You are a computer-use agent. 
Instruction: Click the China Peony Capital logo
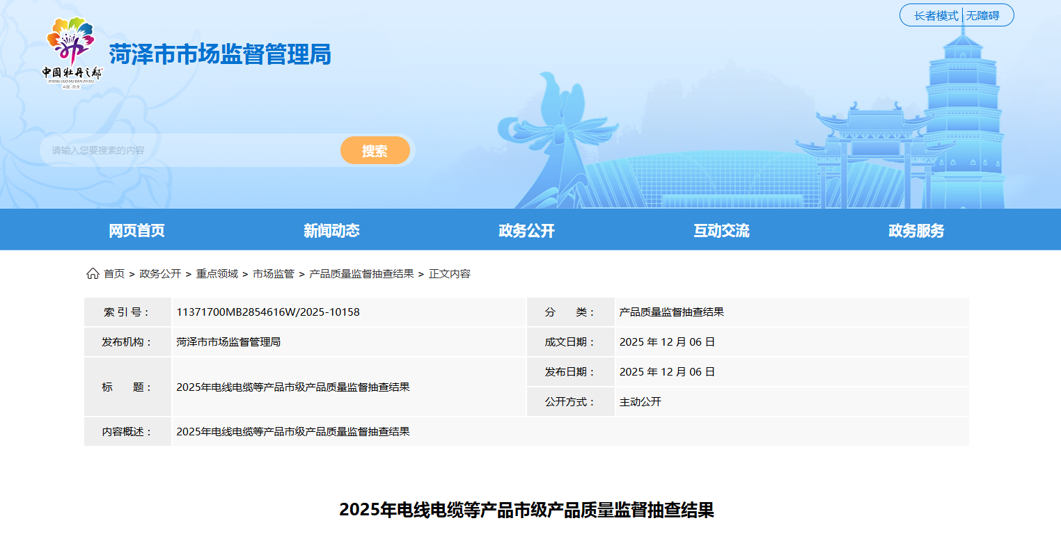pyautogui.click(x=71, y=54)
